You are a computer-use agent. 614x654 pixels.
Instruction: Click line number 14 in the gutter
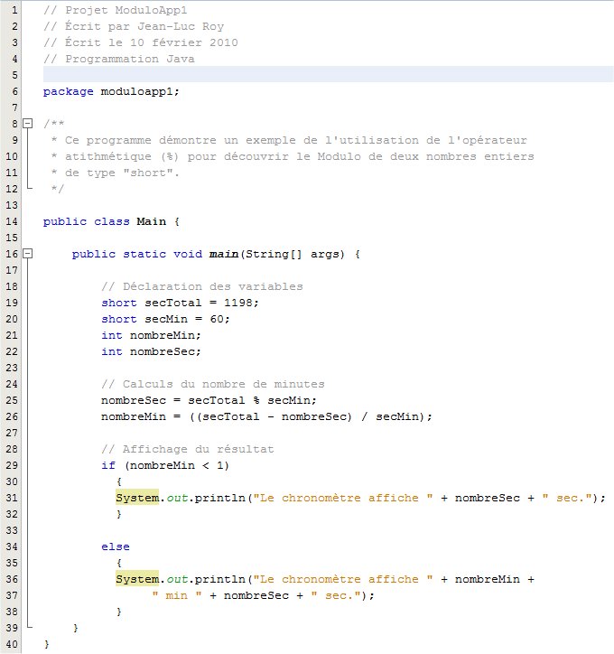12,221
